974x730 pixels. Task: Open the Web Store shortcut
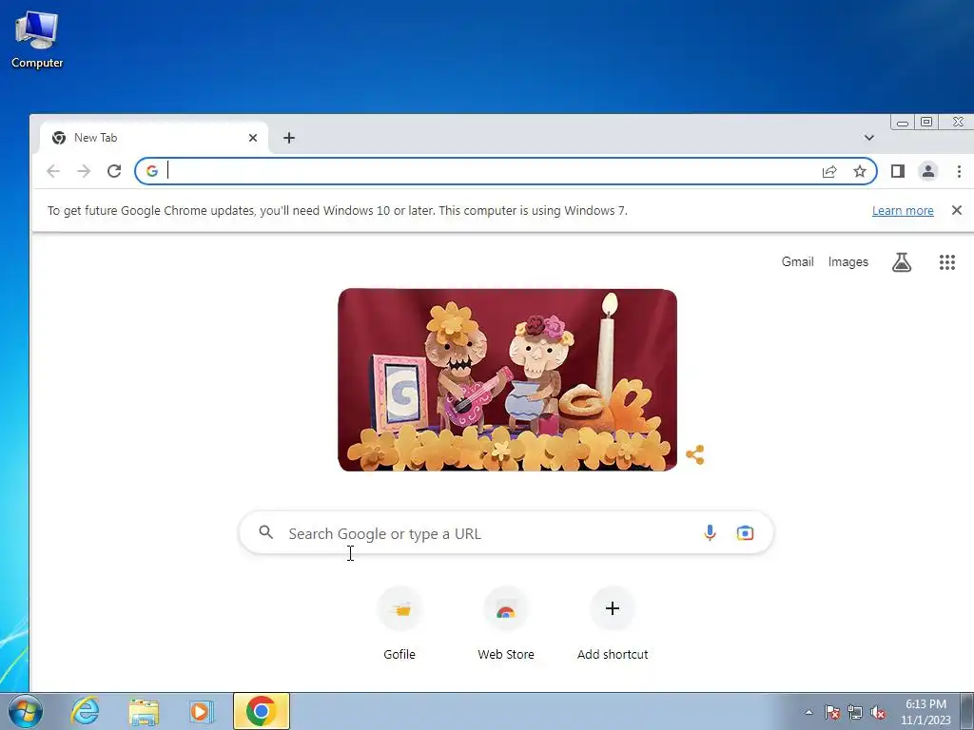point(506,624)
